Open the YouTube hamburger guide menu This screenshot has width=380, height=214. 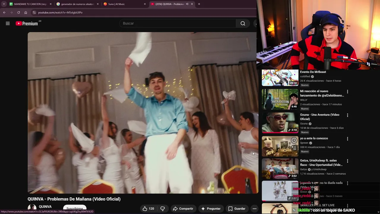click(8, 23)
